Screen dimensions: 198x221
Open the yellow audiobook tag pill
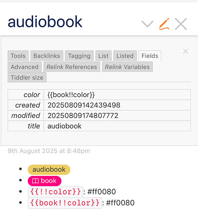[49, 170]
